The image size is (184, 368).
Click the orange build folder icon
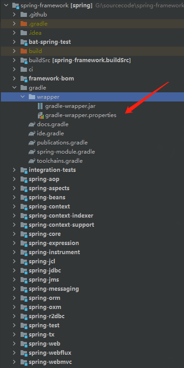tap(24, 51)
